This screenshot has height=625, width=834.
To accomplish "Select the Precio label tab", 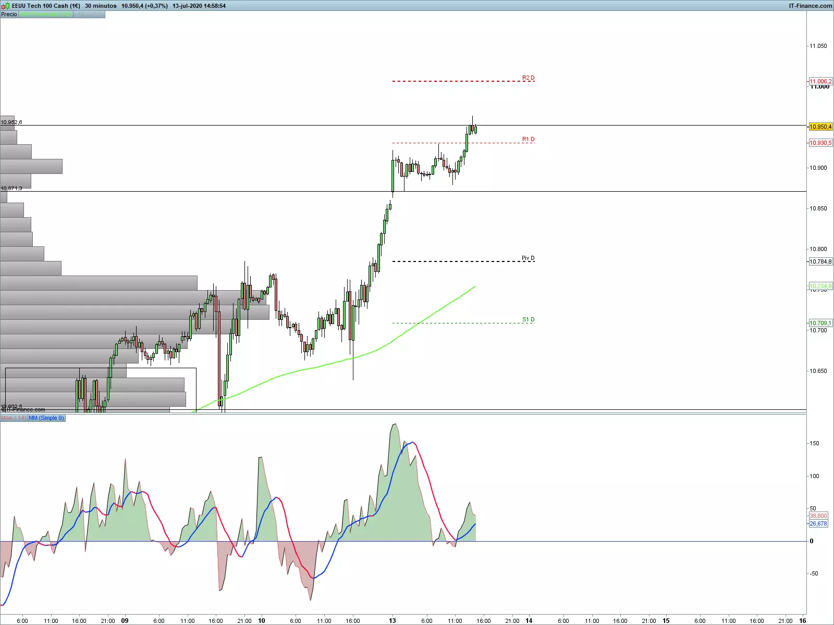I will tap(9, 14).
